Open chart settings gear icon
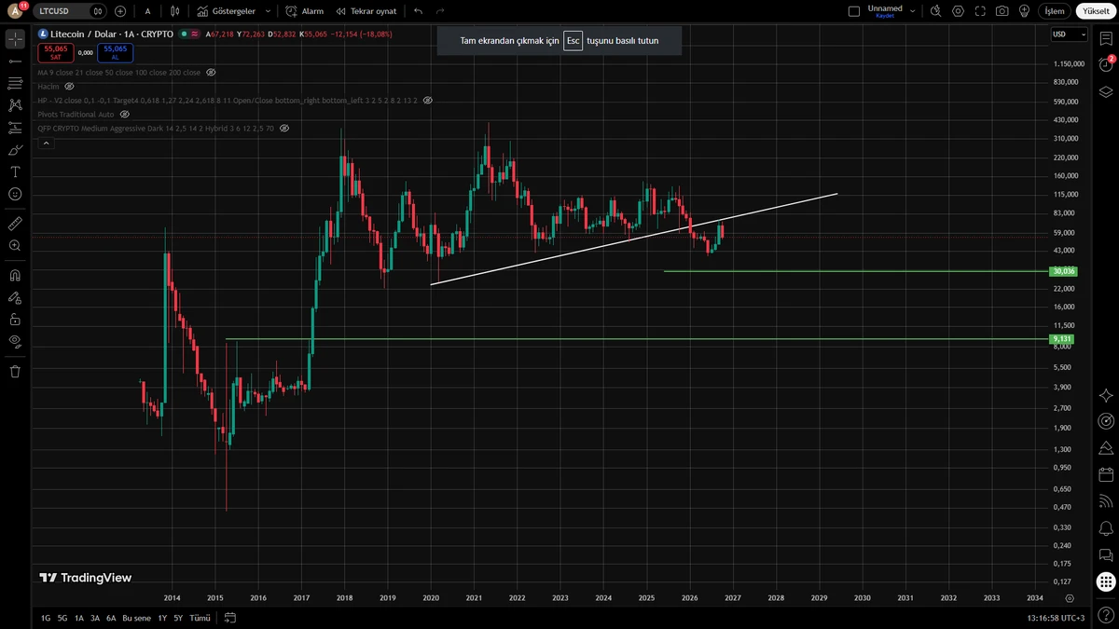The width and height of the screenshot is (1119, 629). 958,11
